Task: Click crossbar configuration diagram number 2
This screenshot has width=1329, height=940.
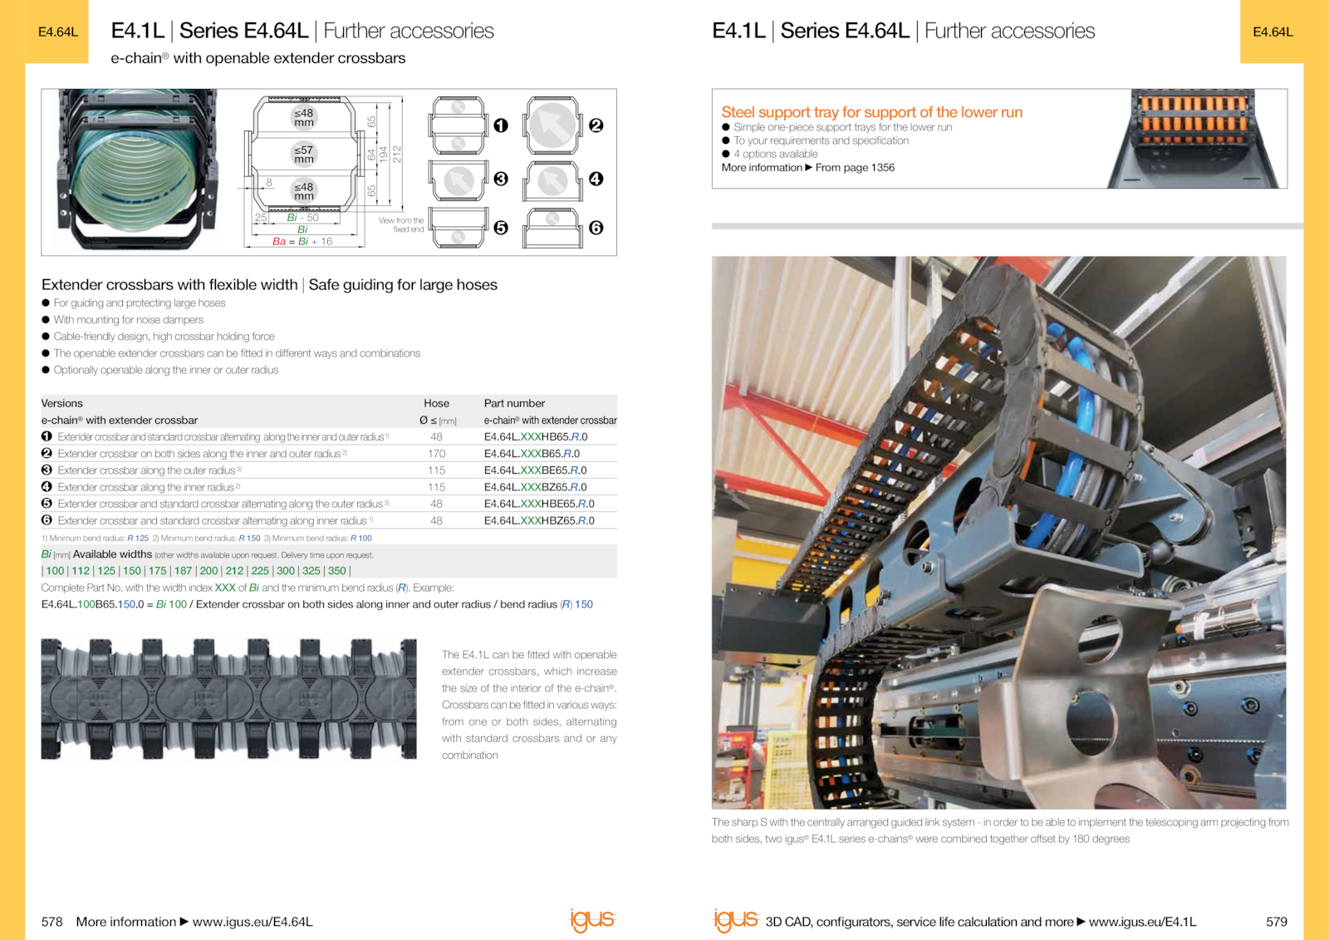Action: coord(552,125)
